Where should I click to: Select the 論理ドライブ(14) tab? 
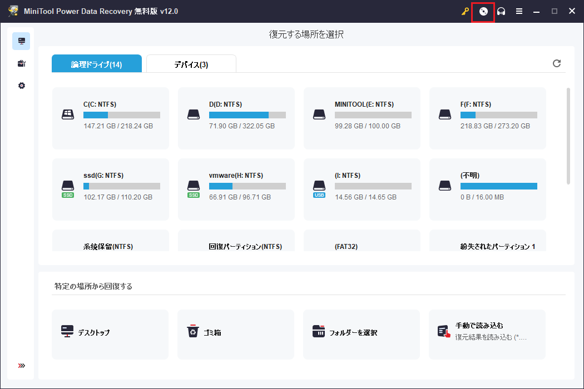[x=96, y=64]
